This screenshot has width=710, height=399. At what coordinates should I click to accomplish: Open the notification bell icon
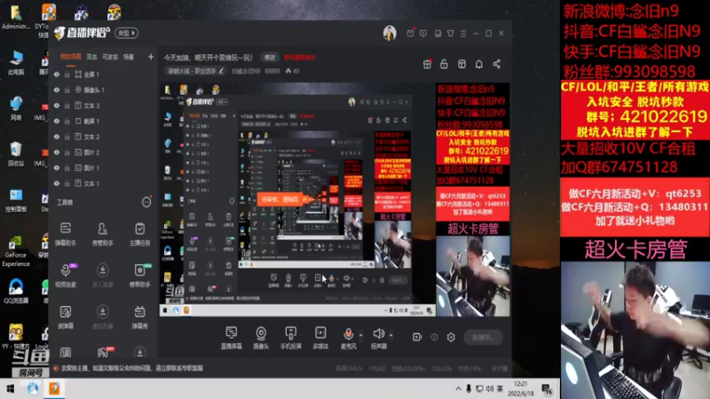click(479, 64)
